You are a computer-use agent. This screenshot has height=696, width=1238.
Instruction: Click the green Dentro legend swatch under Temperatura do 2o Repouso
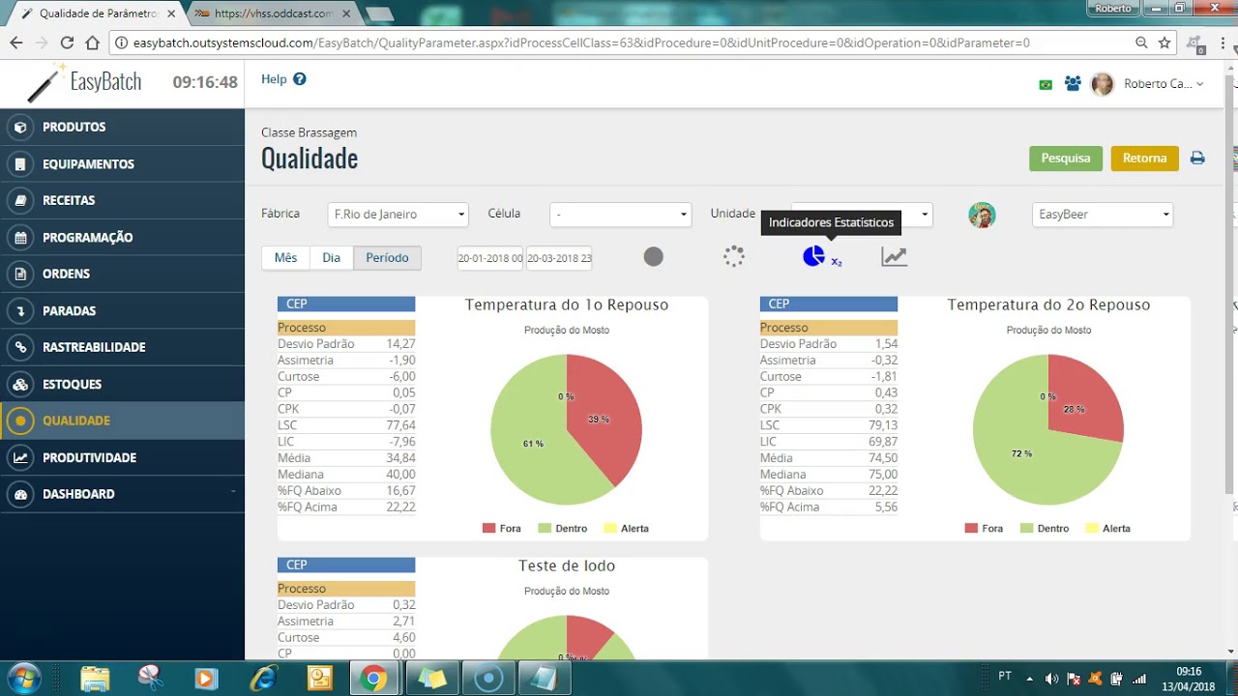pyautogui.click(x=1027, y=529)
